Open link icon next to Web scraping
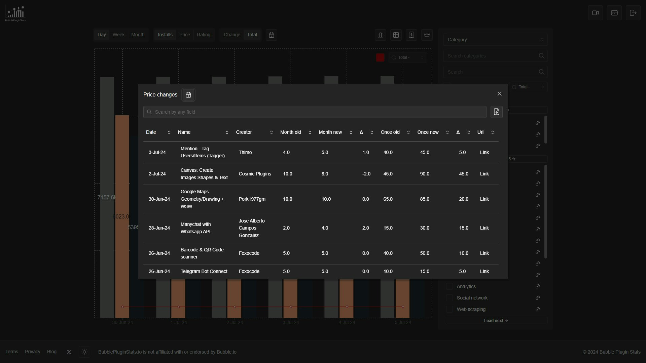Viewport: 646px width, 363px height. [538, 310]
